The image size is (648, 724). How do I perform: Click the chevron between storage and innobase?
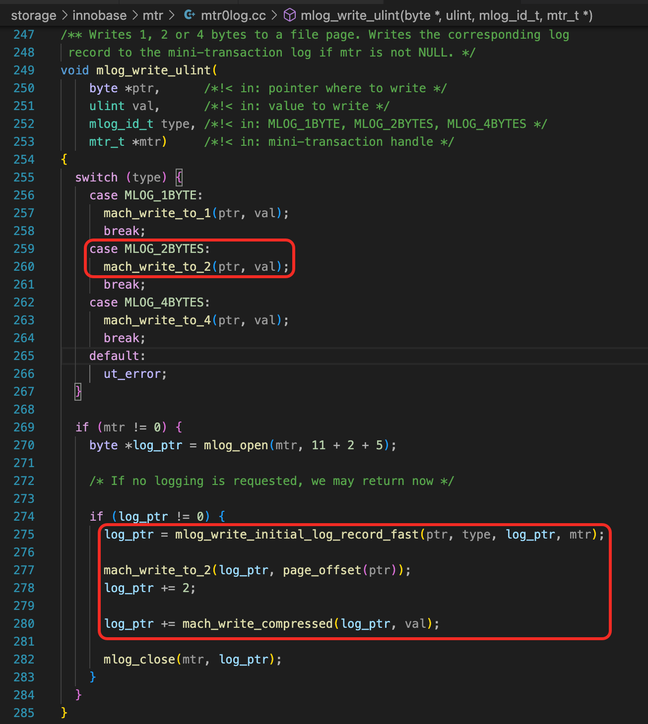[x=65, y=15]
